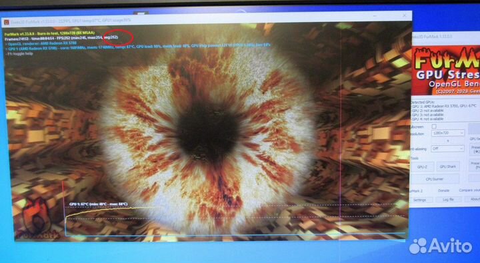Click the FurMark GPU Stress Test banner image

pos(445,71)
